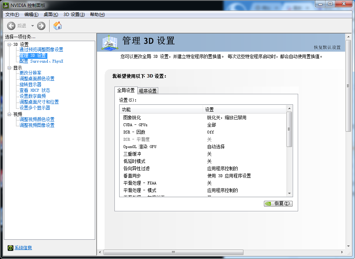Open the 旋转显示器 task

click(30, 85)
